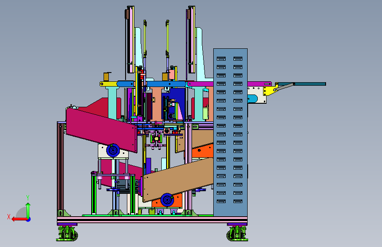This screenshot has width=382, height=247.
Task: Select the yellow link at the left bar end
Action: [x=109, y=84]
